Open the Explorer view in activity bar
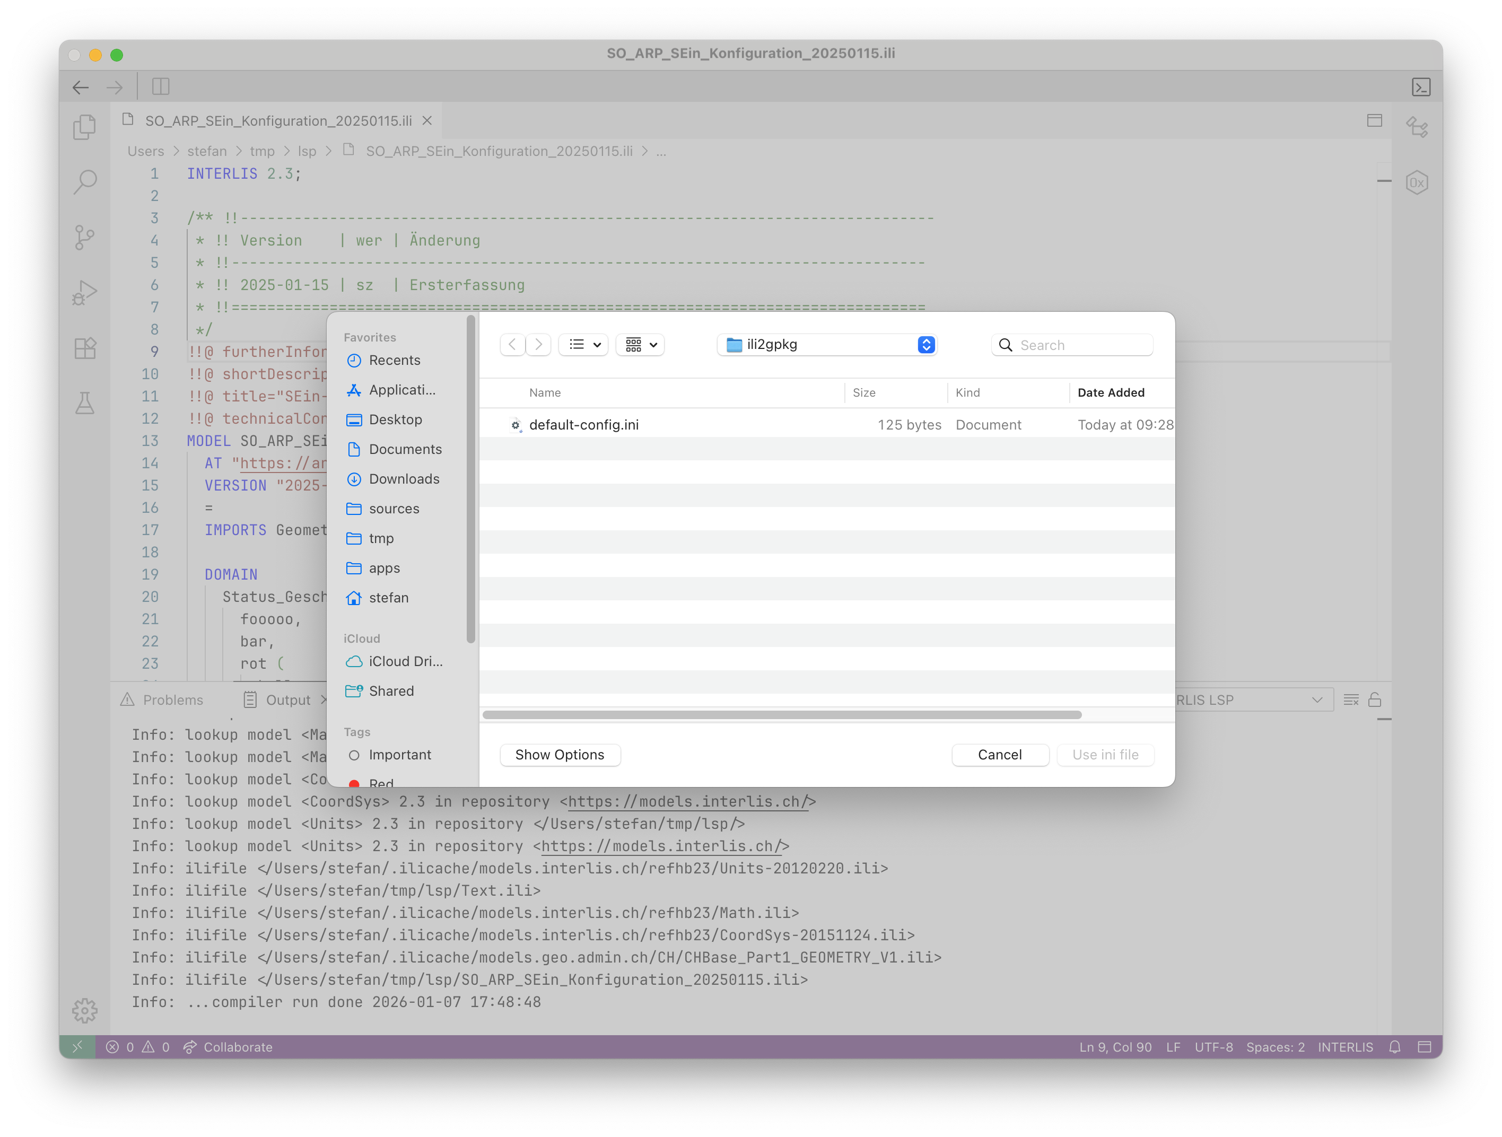Image resolution: width=1502 pixels, height=1137 pixels. 84,127
